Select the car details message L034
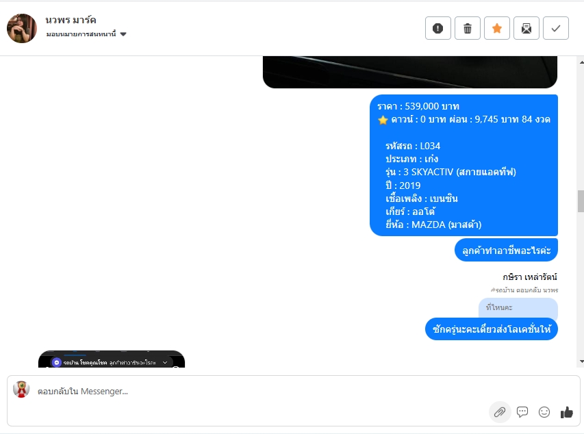 coord(464,166)
